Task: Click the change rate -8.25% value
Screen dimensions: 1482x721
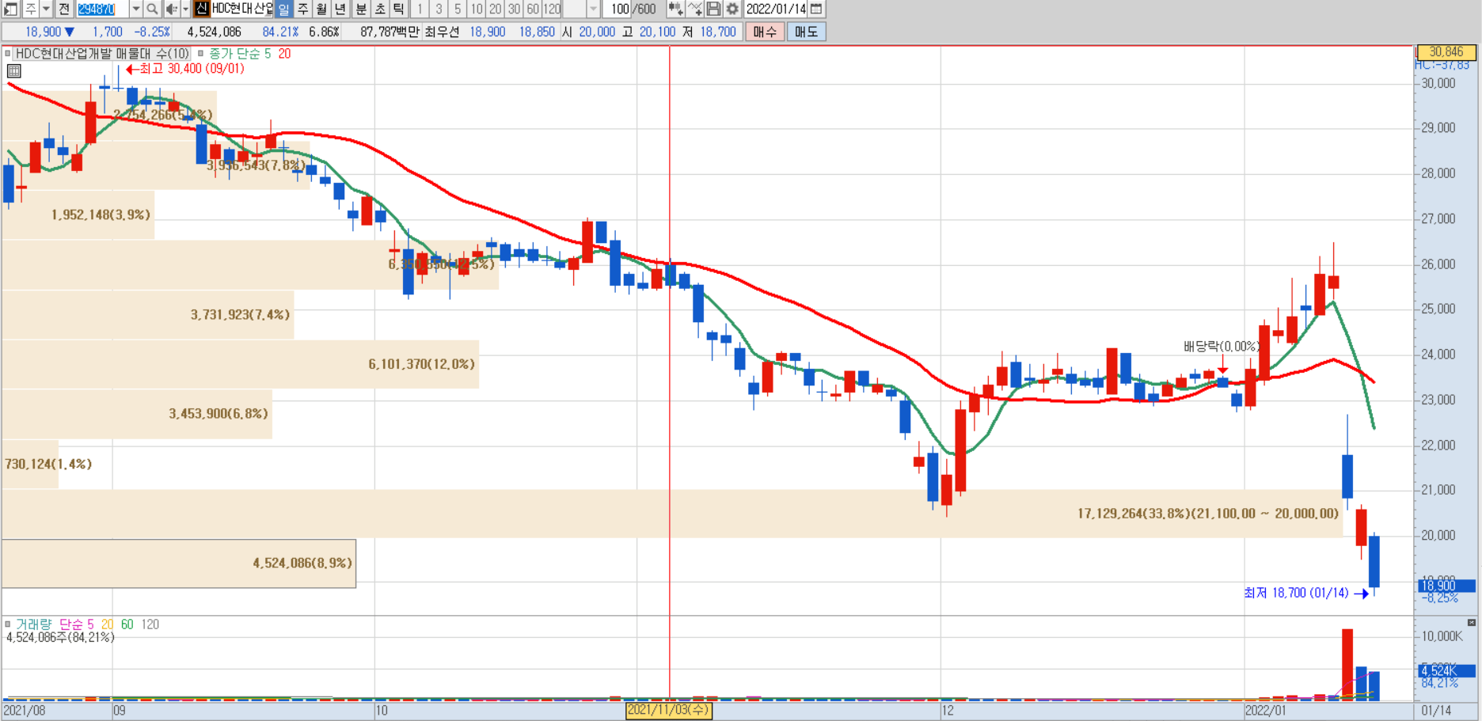Action: 152,32
